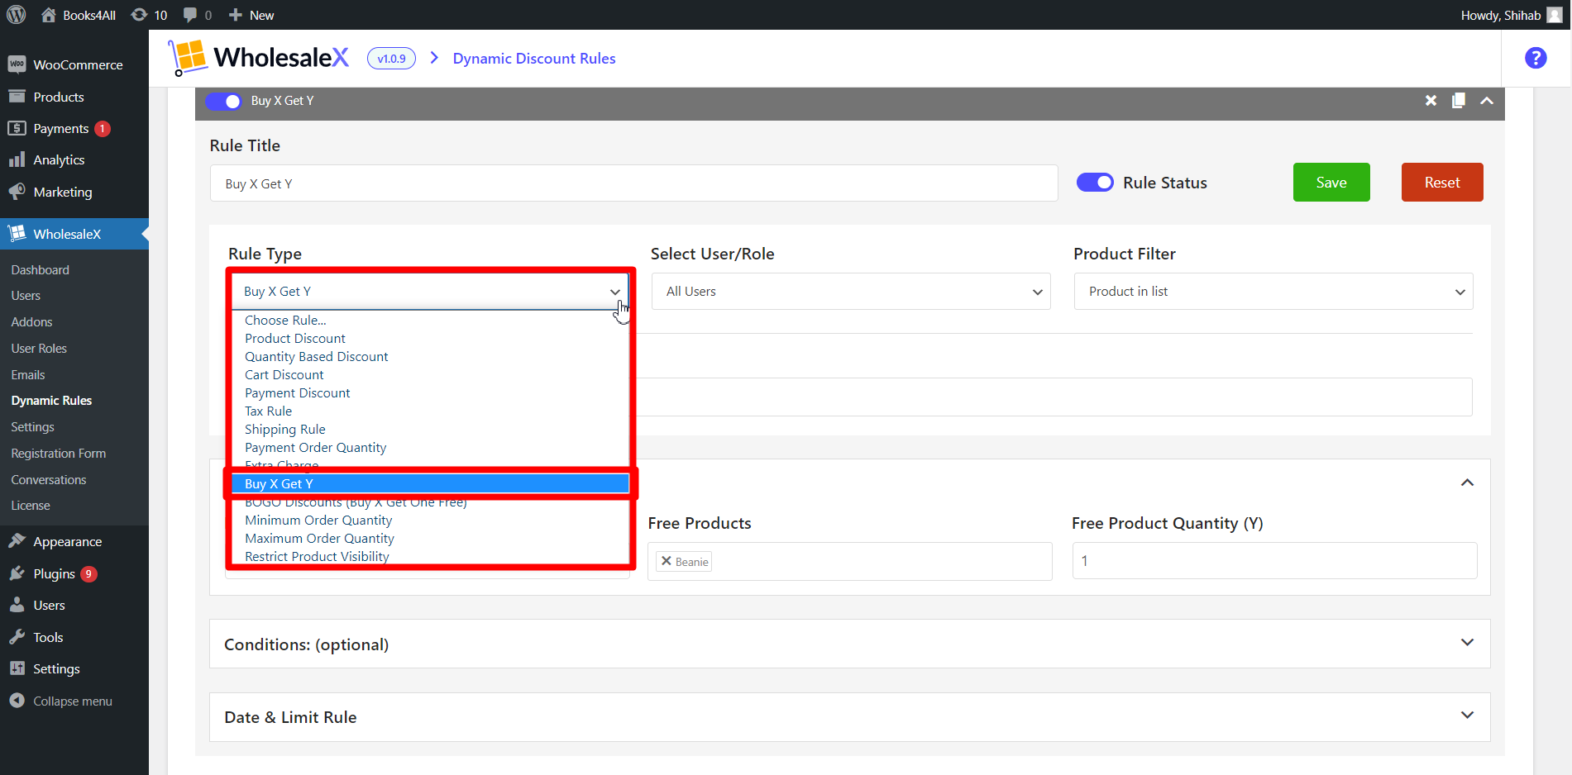Open the Marketing sidebar menu
Screen dimensions: 1572x775
[74, 192]
